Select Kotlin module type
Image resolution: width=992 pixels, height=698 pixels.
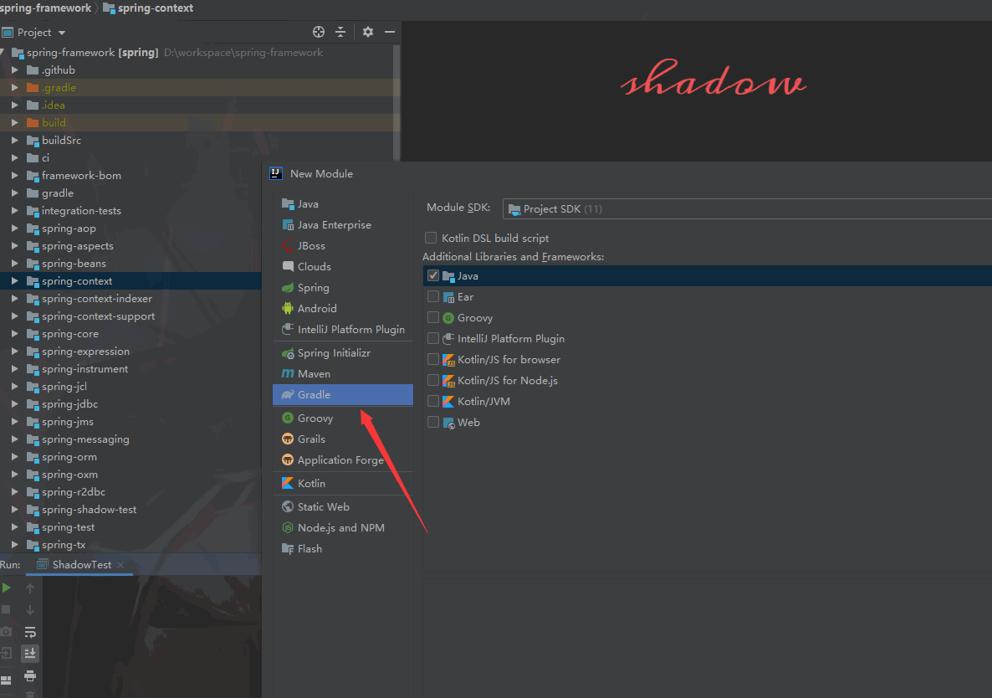343,483
